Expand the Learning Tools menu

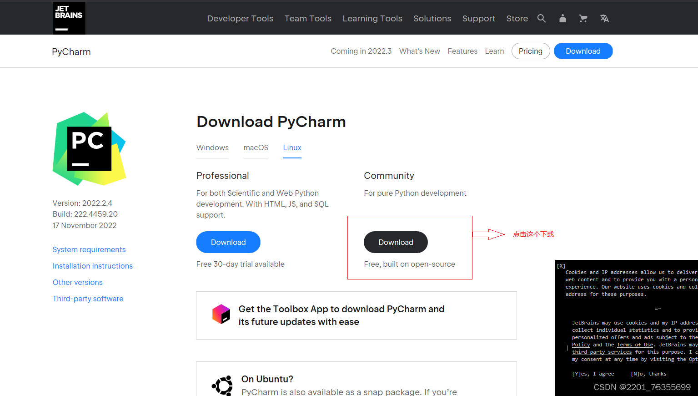tap(372, 18)
